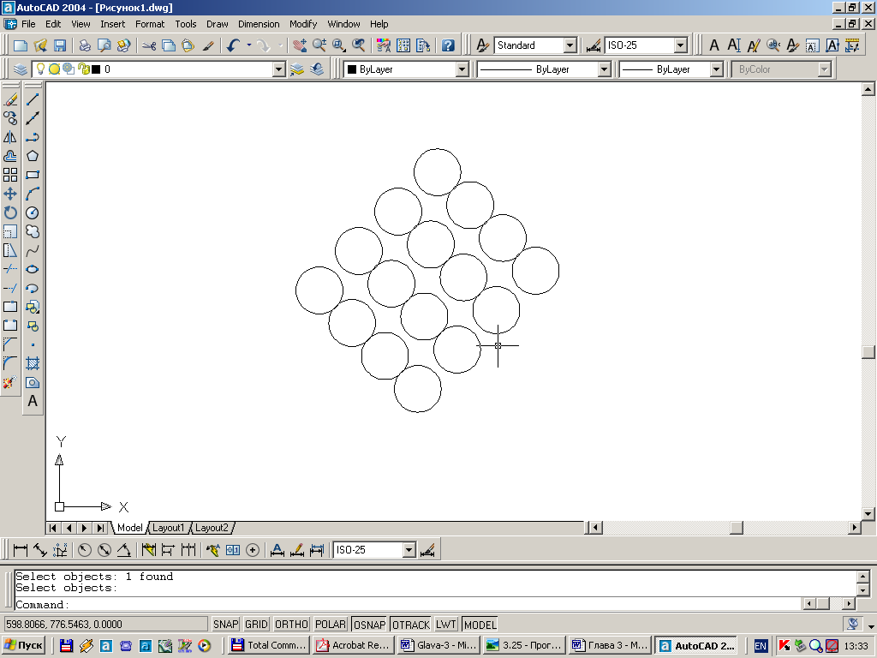877x658 pixels.
Task: Select the Mirror modify tool
Action: pyautogui.click(x=10, y=137)
